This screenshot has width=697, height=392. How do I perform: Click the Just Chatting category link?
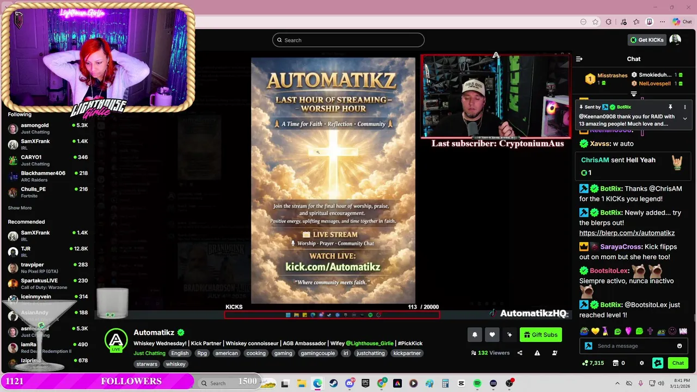149,353
